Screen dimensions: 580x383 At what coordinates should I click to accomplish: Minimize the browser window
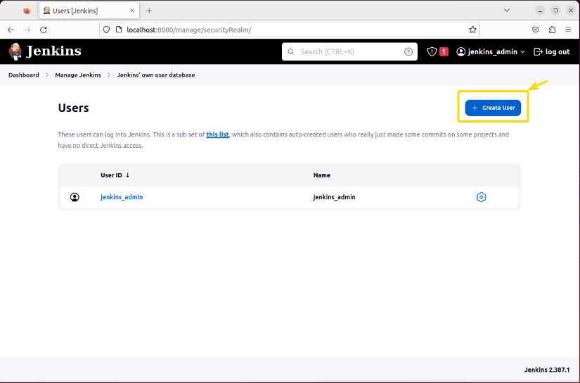click(540, 11)
